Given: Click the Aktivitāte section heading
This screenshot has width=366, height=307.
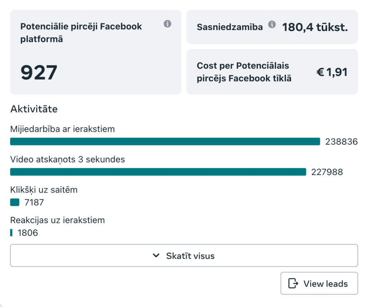Looking at the screenshot, I should point(34,109).
